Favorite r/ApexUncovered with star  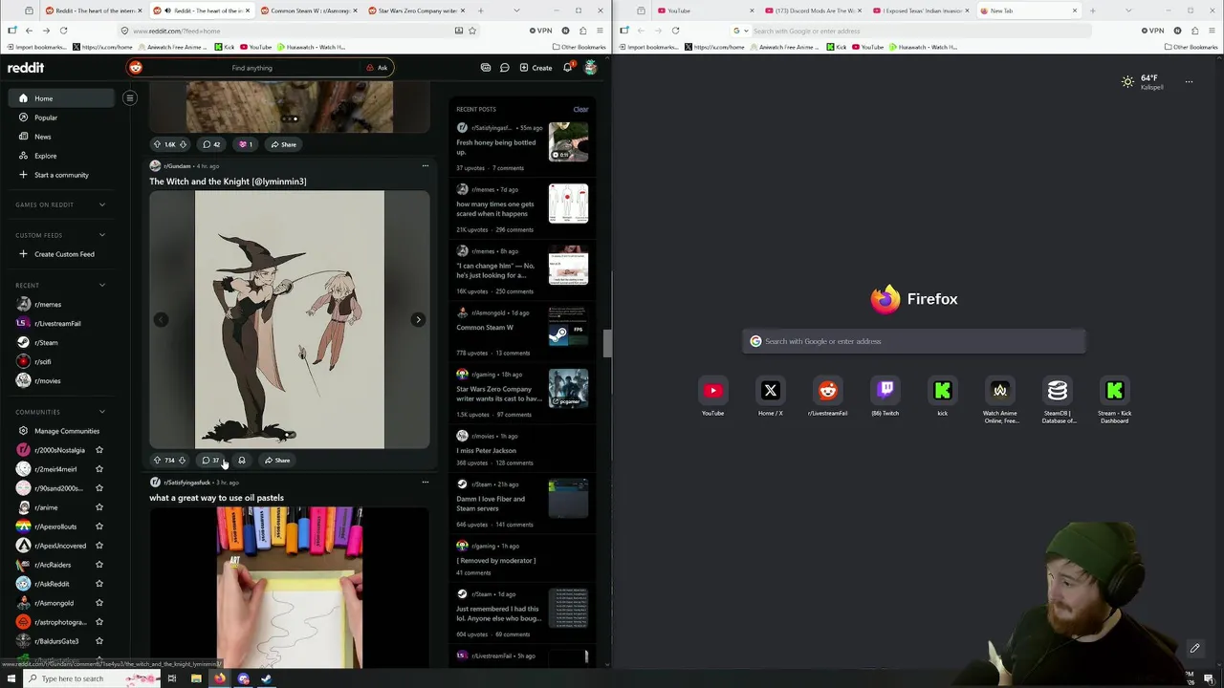98,546
